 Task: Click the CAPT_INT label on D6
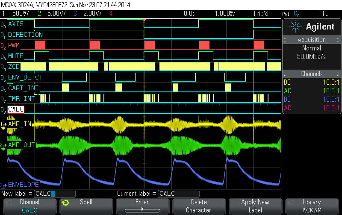[x=24, y=88]
